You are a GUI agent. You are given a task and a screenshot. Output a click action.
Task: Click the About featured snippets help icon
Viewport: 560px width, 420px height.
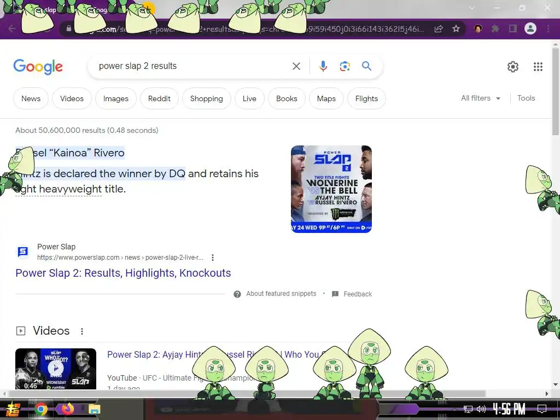(237, 294)
